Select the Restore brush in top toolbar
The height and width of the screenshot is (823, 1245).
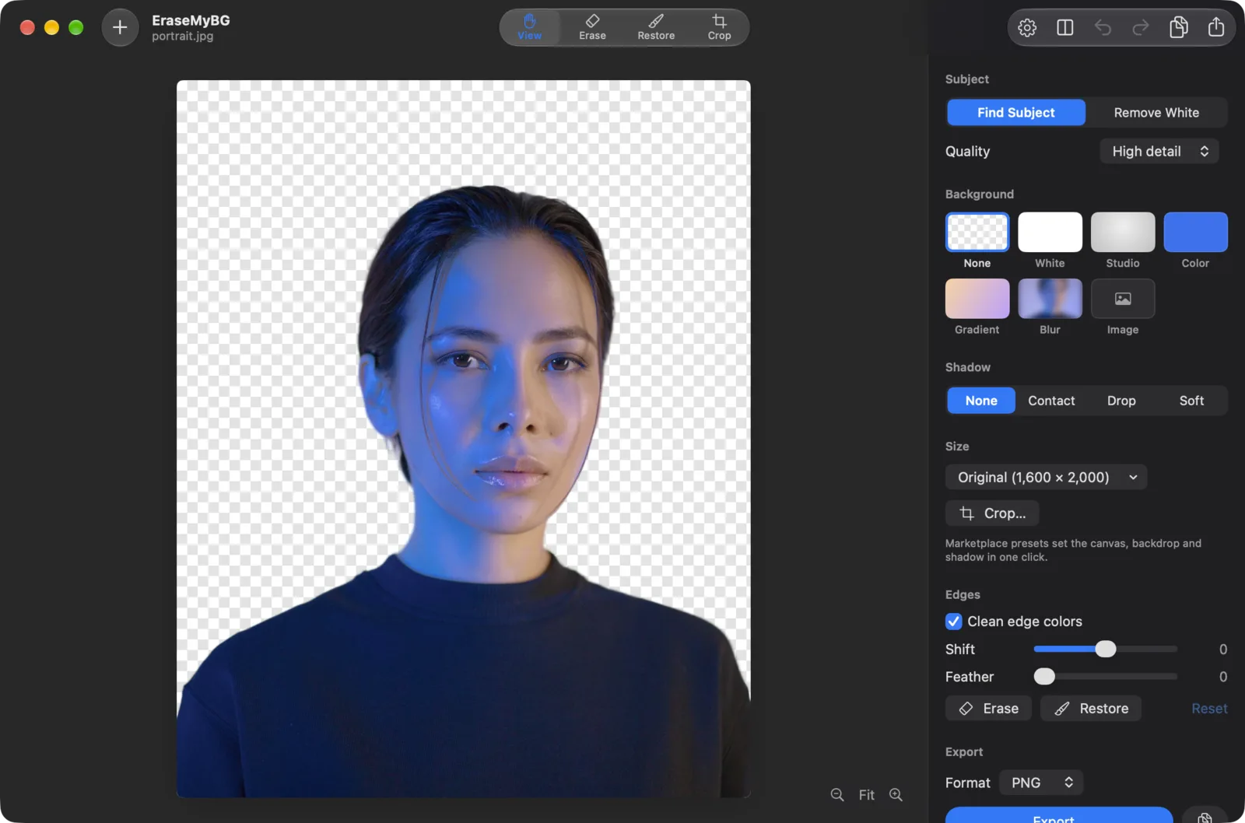coord(656,27)
